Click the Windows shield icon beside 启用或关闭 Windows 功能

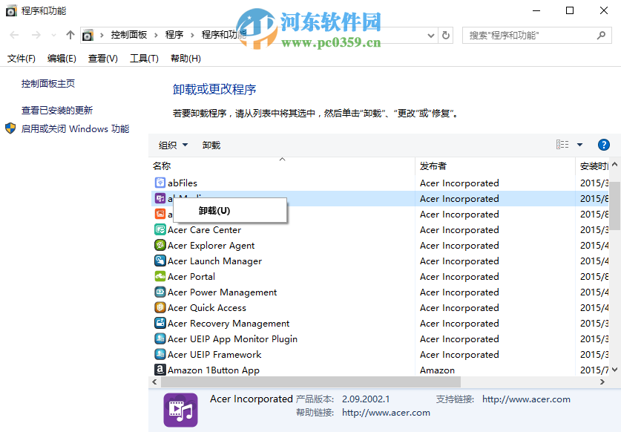coord(10,127)
